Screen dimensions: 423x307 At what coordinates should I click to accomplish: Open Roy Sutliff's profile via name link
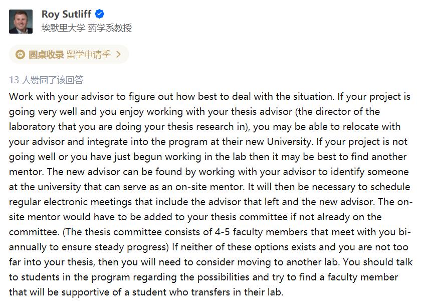(66, 14)
